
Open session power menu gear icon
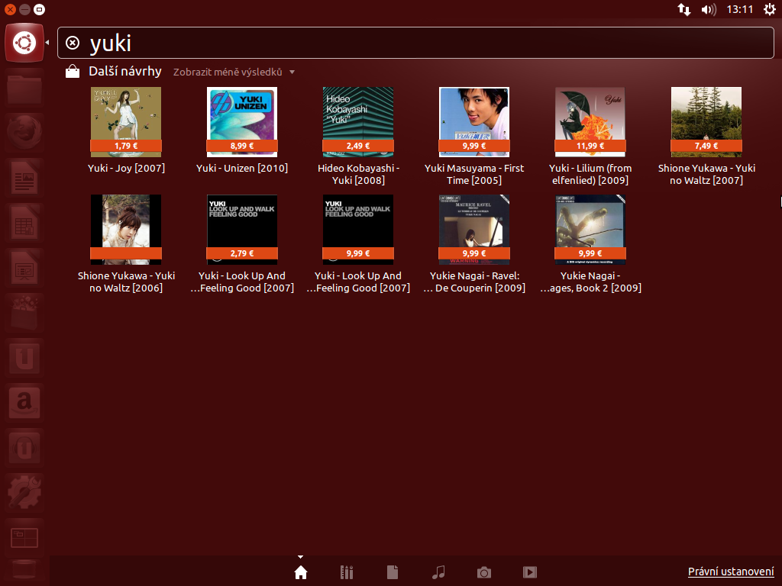(x=770, y=9)
